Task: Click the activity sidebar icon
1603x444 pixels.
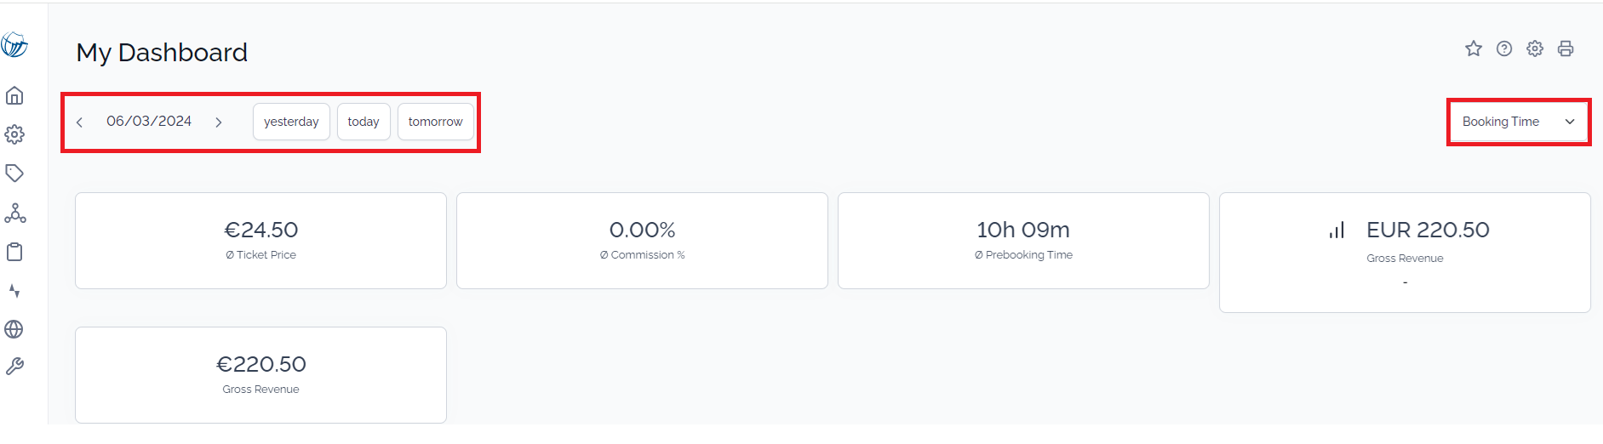Action: 14,291
